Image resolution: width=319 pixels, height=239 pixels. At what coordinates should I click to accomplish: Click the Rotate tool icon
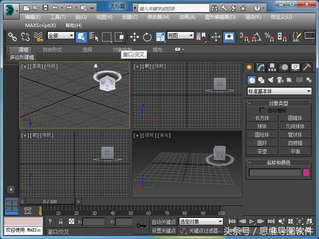click(x=147, y=37)
